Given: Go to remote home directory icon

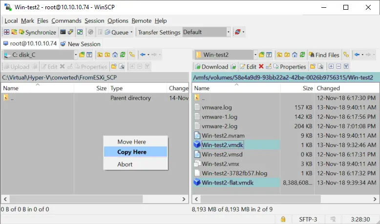Looking at the screenshot, I should (x=295, y=55).
